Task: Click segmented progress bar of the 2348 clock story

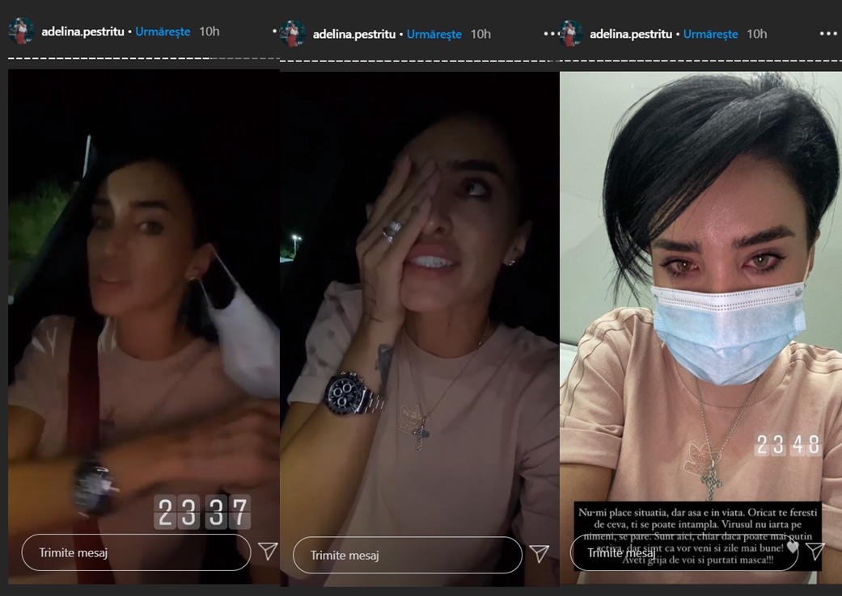Action: (x=700, y=60)
